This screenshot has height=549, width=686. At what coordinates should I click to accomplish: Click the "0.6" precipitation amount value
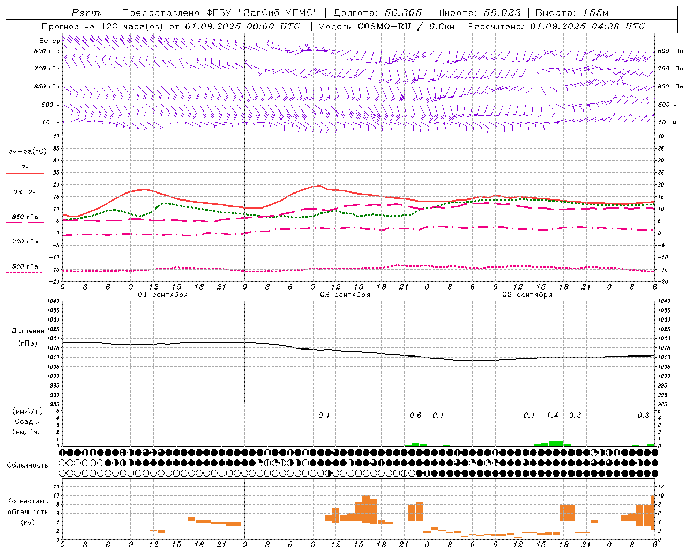[415, 416]
